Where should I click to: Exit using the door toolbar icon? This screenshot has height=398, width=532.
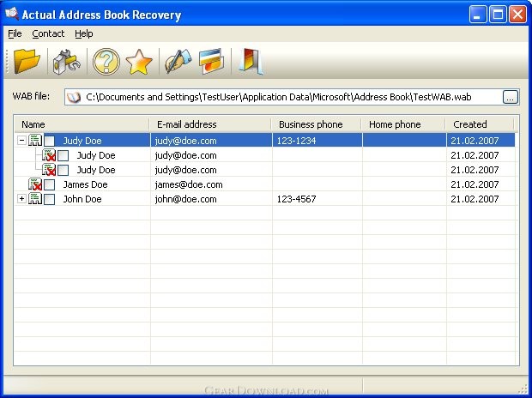(251, 62)
